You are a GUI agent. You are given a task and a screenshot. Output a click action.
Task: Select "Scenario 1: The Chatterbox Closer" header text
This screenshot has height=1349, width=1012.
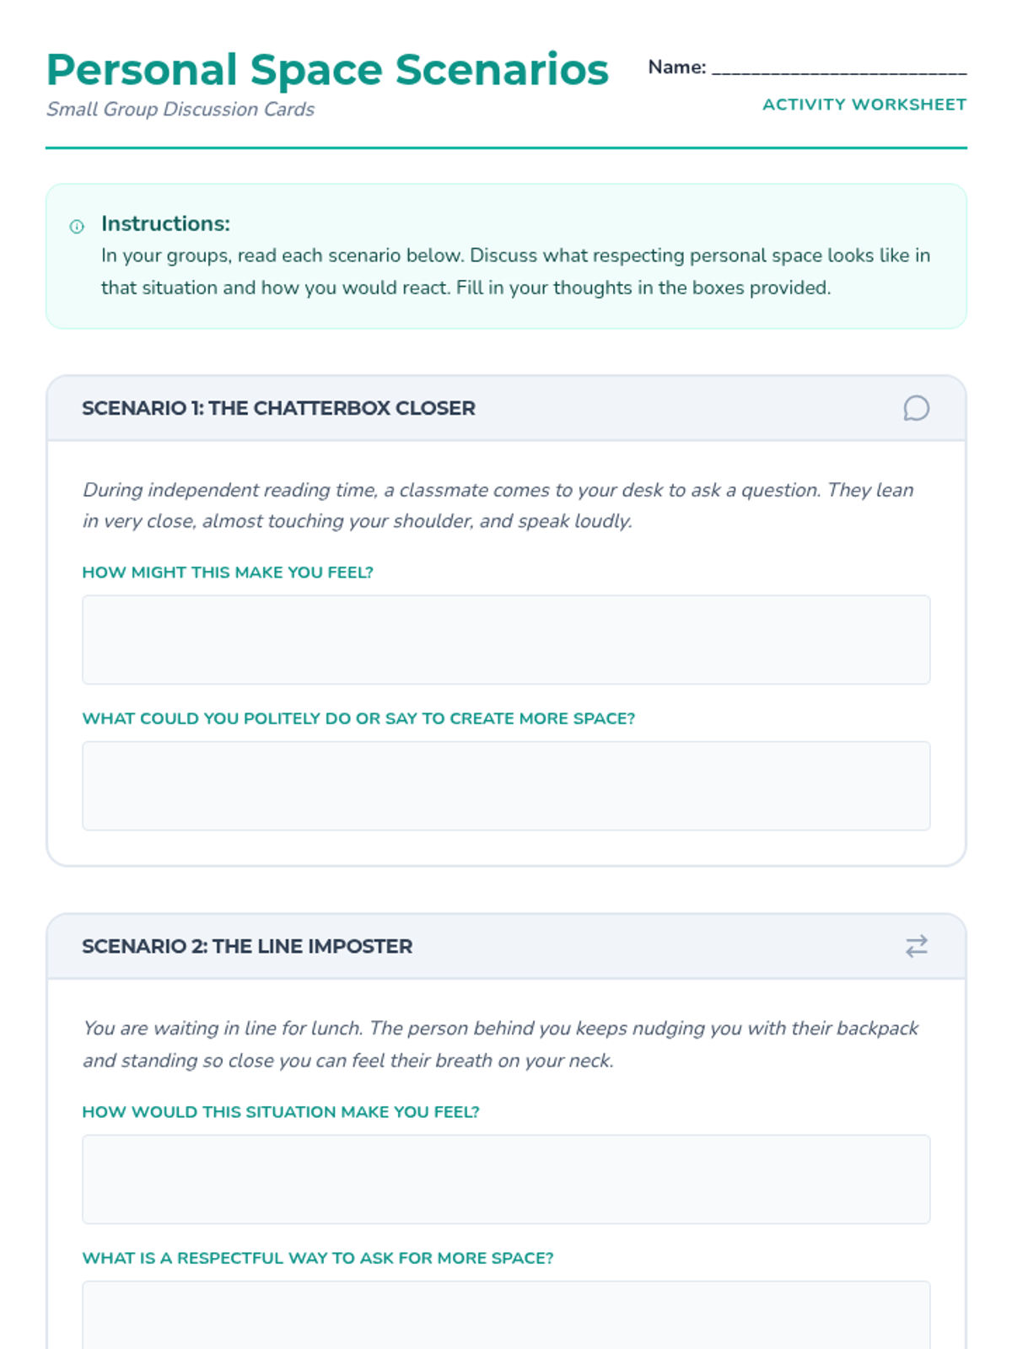click(278, 408)
